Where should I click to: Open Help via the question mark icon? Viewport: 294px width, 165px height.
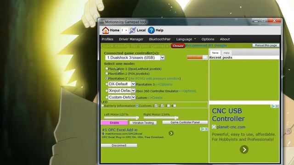tap(151, 30)
